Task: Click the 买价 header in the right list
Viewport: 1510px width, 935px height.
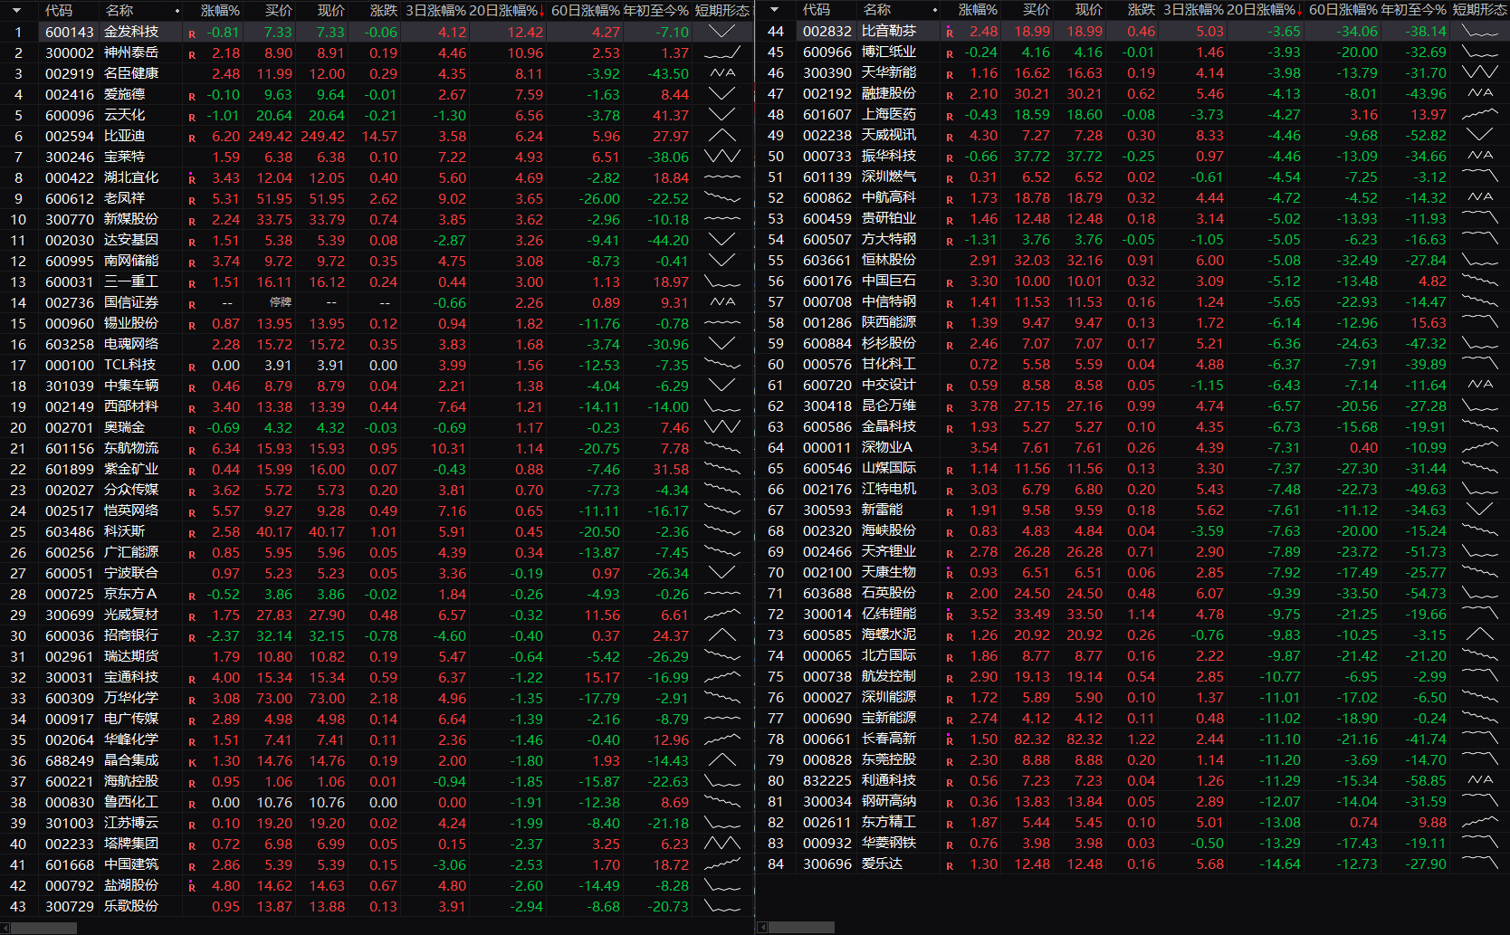Action: [x=1037, y=10]
